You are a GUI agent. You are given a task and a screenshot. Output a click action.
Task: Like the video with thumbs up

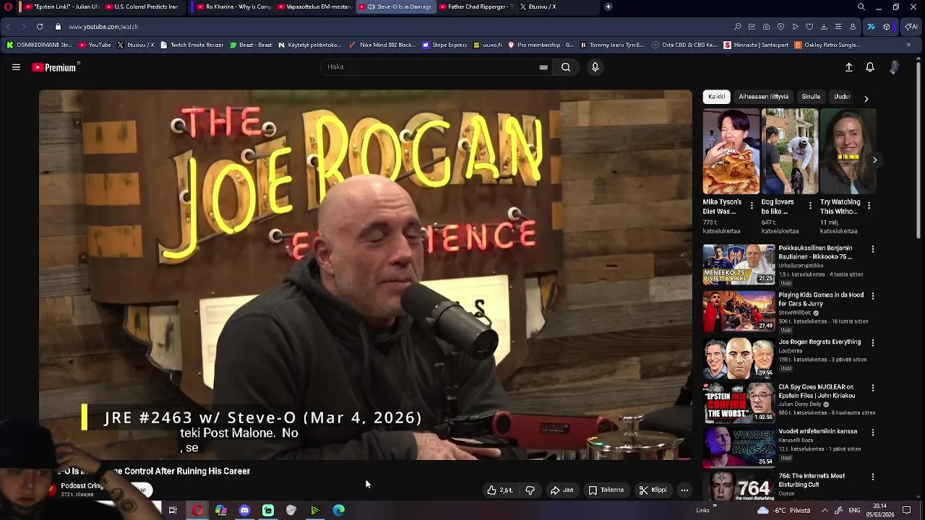pos(499,490)
